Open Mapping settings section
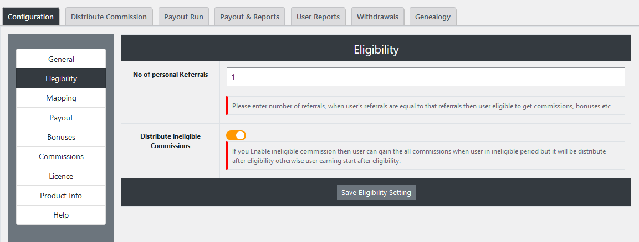Screen dimensions: 639x242 pos(61,98)
